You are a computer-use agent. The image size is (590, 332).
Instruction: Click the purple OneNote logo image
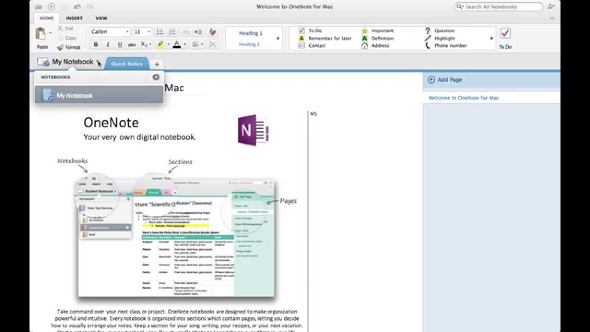pos(253,130)
